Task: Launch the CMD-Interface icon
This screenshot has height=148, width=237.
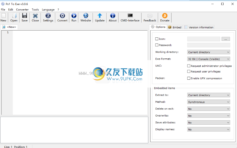Action: click(x=130, y=15)
